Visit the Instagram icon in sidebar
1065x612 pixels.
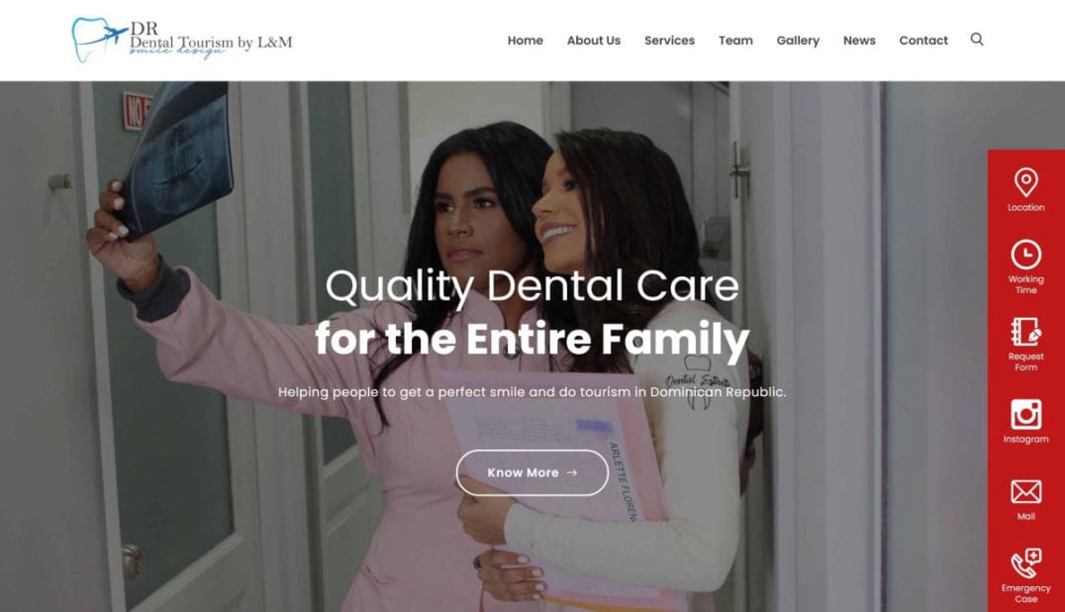coord(1025,414)
